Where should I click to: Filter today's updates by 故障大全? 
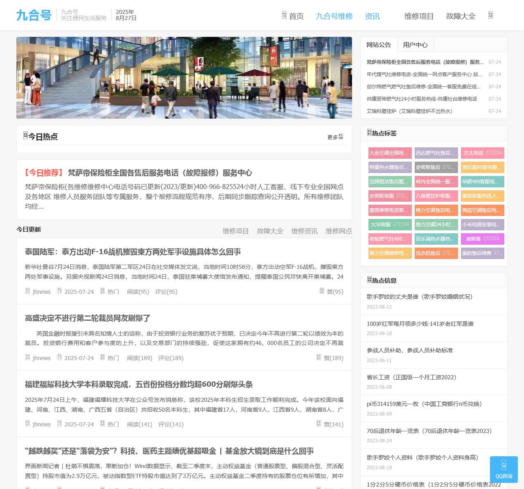pyautogui.click(x=270, y=231)
